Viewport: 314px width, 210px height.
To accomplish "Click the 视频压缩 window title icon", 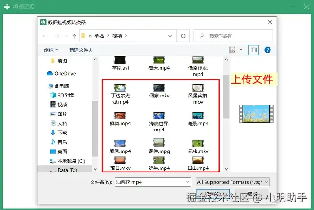I will pos(7,7).
